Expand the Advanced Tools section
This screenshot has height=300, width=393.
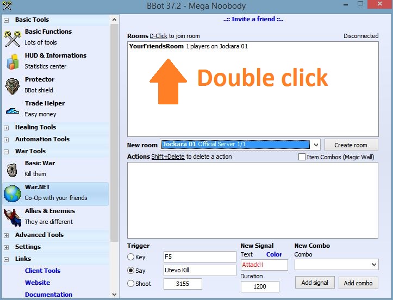[7, 235]
